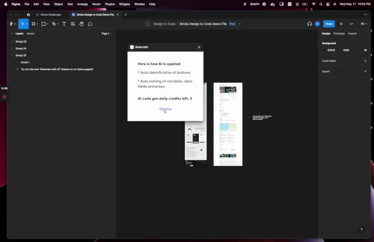Click the Share button
Viewport: 374px width, 242px height.
click(x=329, y=24)
